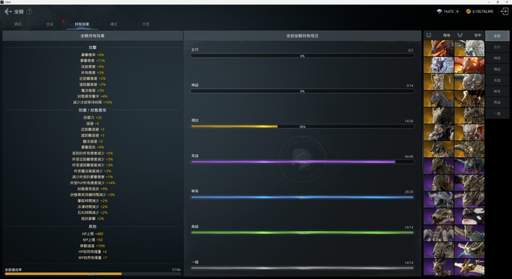Open the help question mark icon
This screenshot has height=279, width=512.
(x=29, y=12)
